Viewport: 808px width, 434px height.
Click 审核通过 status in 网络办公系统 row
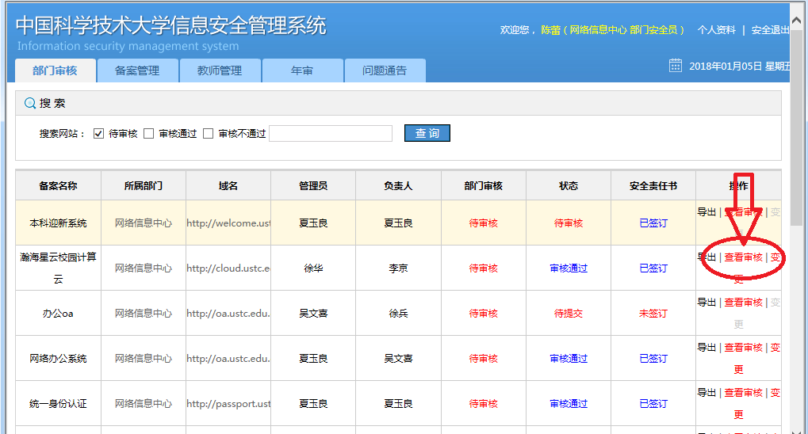point(569,358)
